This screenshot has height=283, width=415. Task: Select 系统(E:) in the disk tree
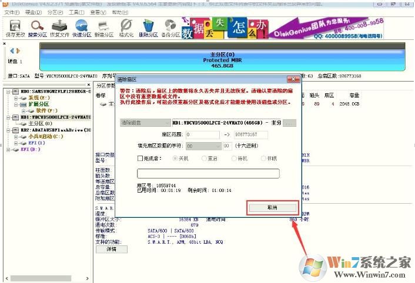tap(39, 98)
